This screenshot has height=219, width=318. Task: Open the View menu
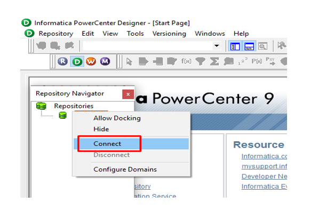pos(110,34)
